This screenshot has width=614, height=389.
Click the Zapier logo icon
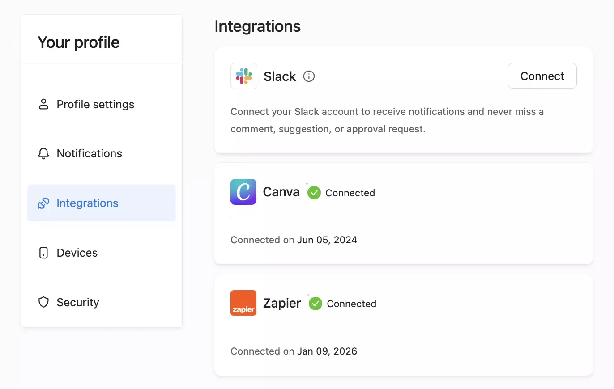coord(243,303)
